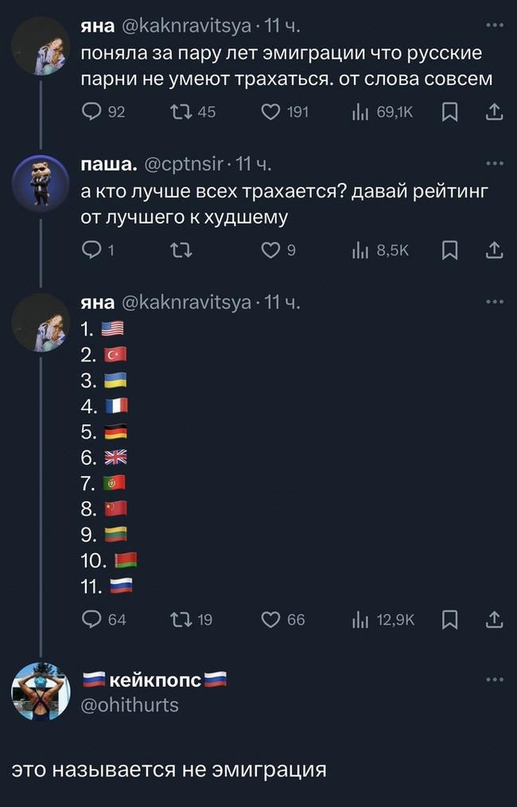View 12,9K views analytics on flag tweet
The image size is (517, 807).
pos(360,618)
